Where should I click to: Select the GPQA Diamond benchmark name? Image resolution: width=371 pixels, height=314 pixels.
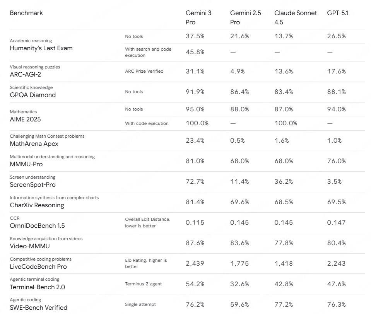(x=32, y=95)
